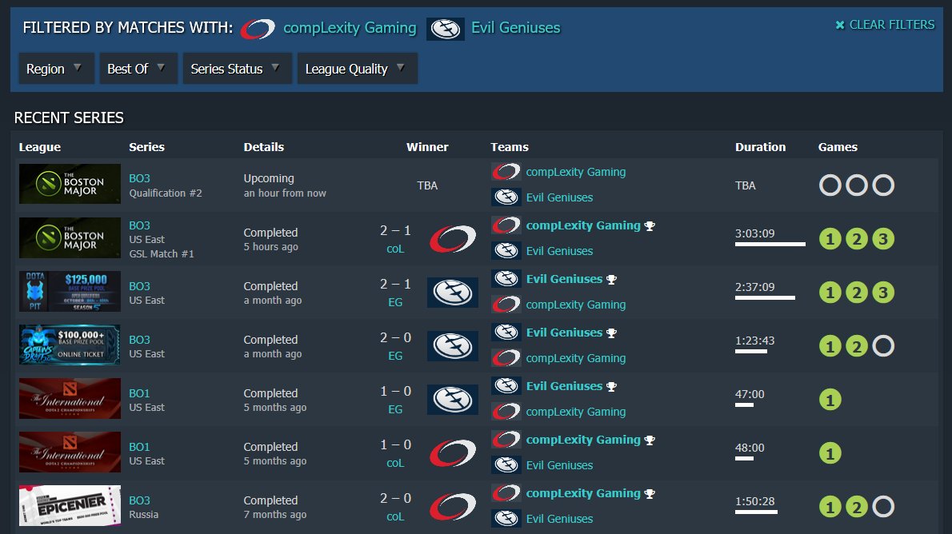Open Captains Draft $100,000 league banner

[x=70, y=345]
